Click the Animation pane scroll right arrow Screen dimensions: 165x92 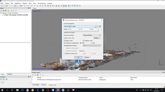[x=30, y=82]
